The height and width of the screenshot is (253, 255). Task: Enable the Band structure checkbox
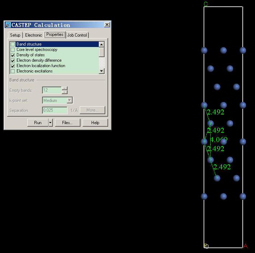pyautogui.click(x=13, y=44)
